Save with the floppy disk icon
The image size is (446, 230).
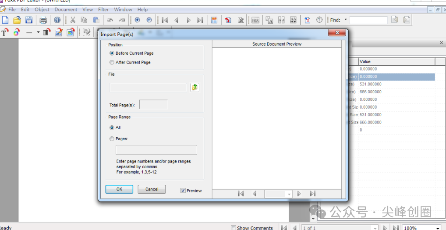[29, 20]
